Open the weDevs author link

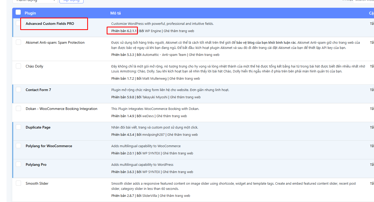pyautogui.click(x=148, y=116)
